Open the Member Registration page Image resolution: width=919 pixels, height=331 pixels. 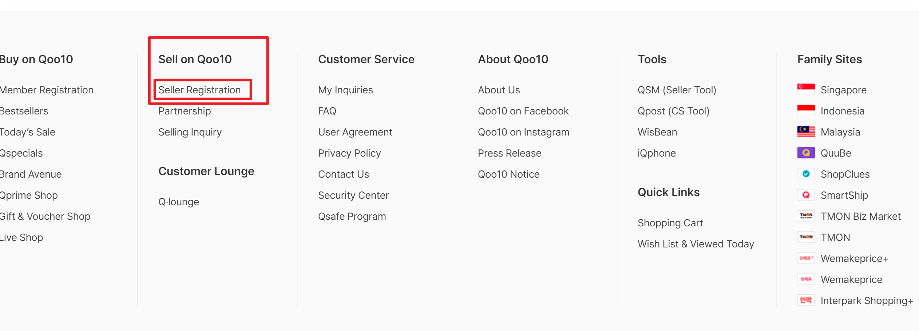47,90
